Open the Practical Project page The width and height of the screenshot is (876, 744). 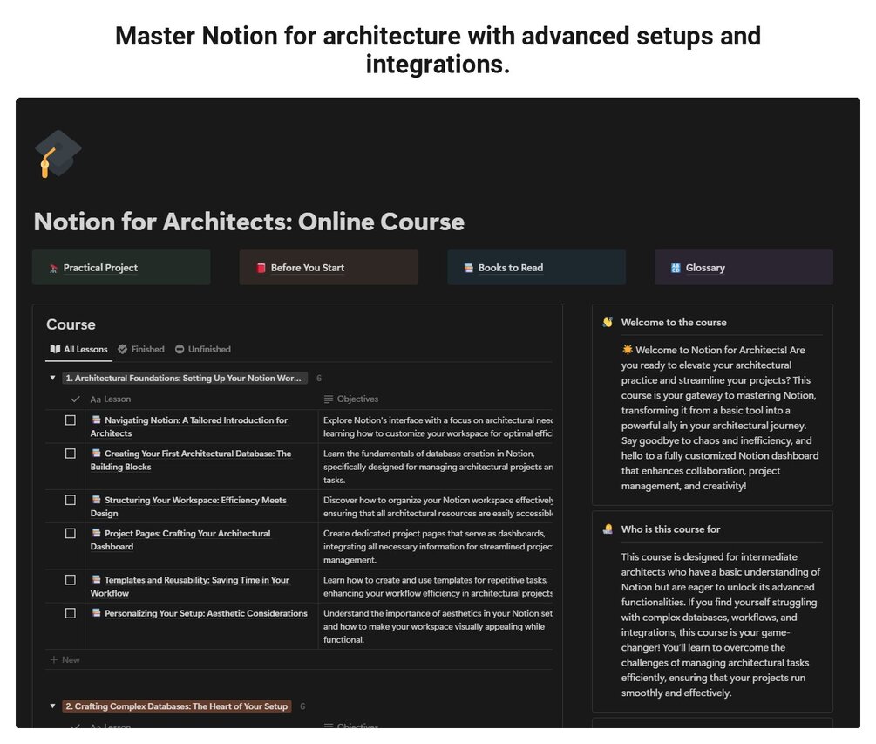click(x=121, y=268)
